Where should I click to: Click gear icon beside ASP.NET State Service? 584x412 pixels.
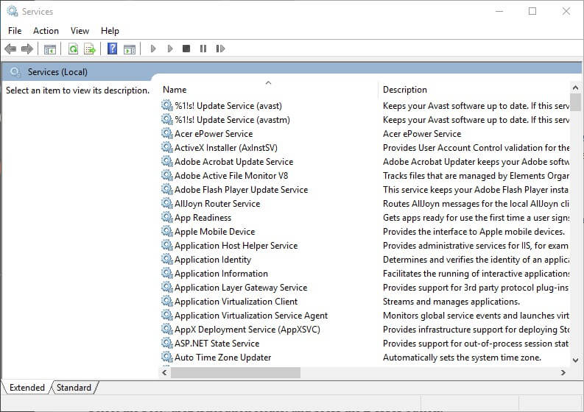coord(167,343)
